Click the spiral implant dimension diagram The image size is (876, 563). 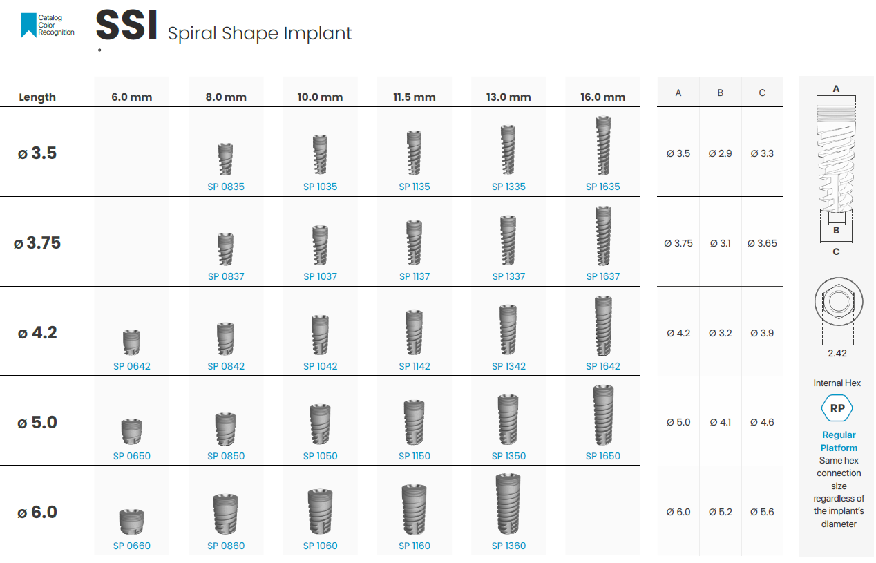[x=836, y=166]
